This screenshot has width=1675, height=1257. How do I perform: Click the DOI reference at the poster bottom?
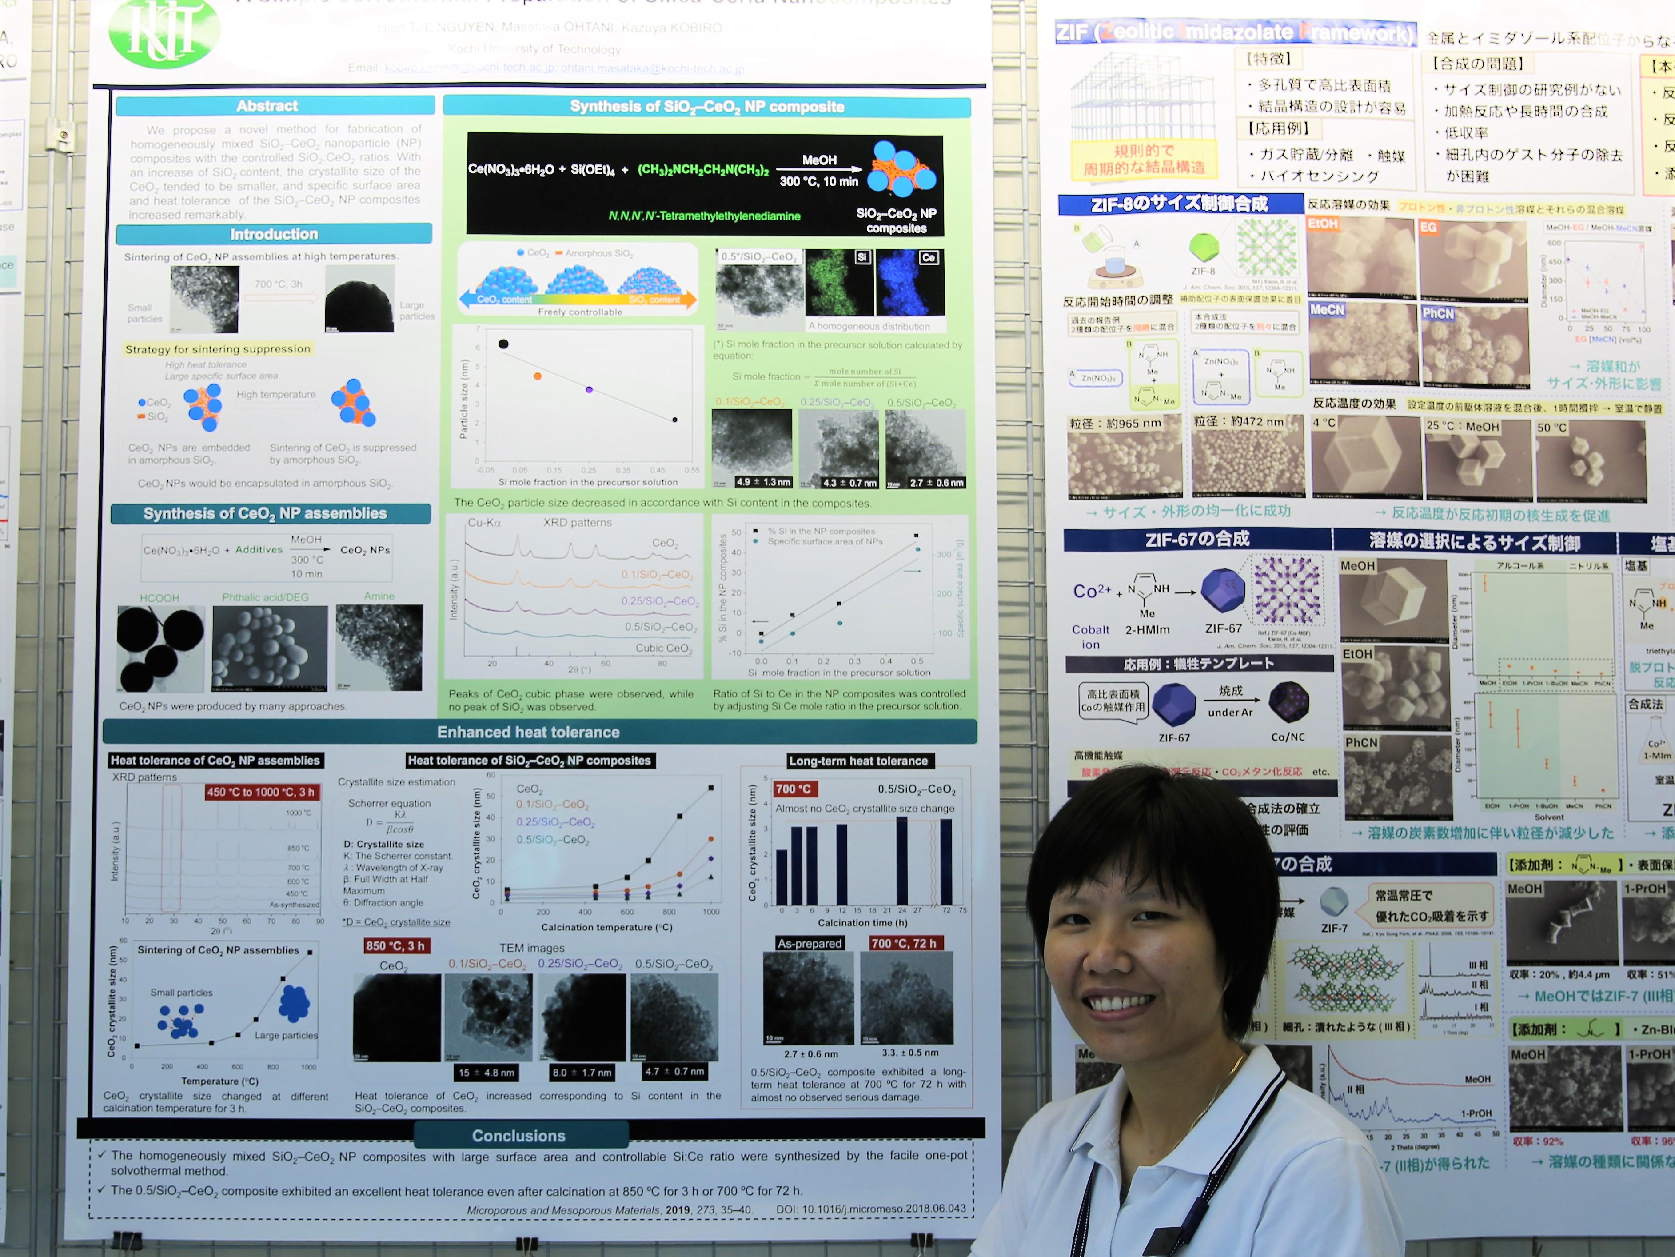click(x=871, y=1209)
